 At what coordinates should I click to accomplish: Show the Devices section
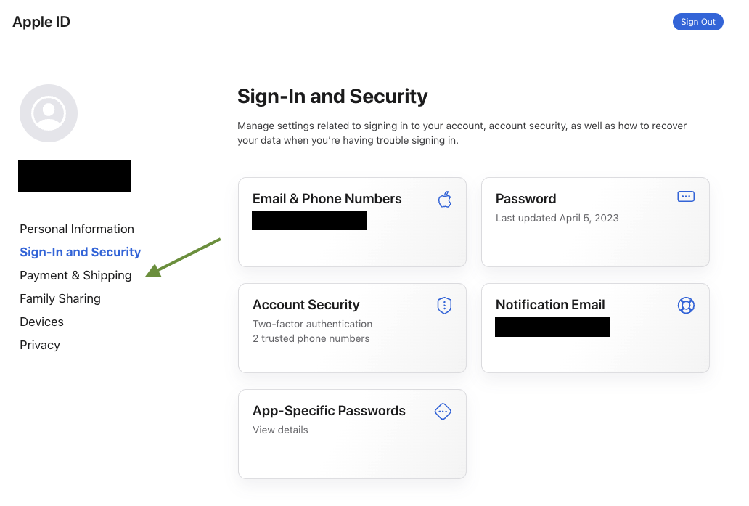(41, 322)
